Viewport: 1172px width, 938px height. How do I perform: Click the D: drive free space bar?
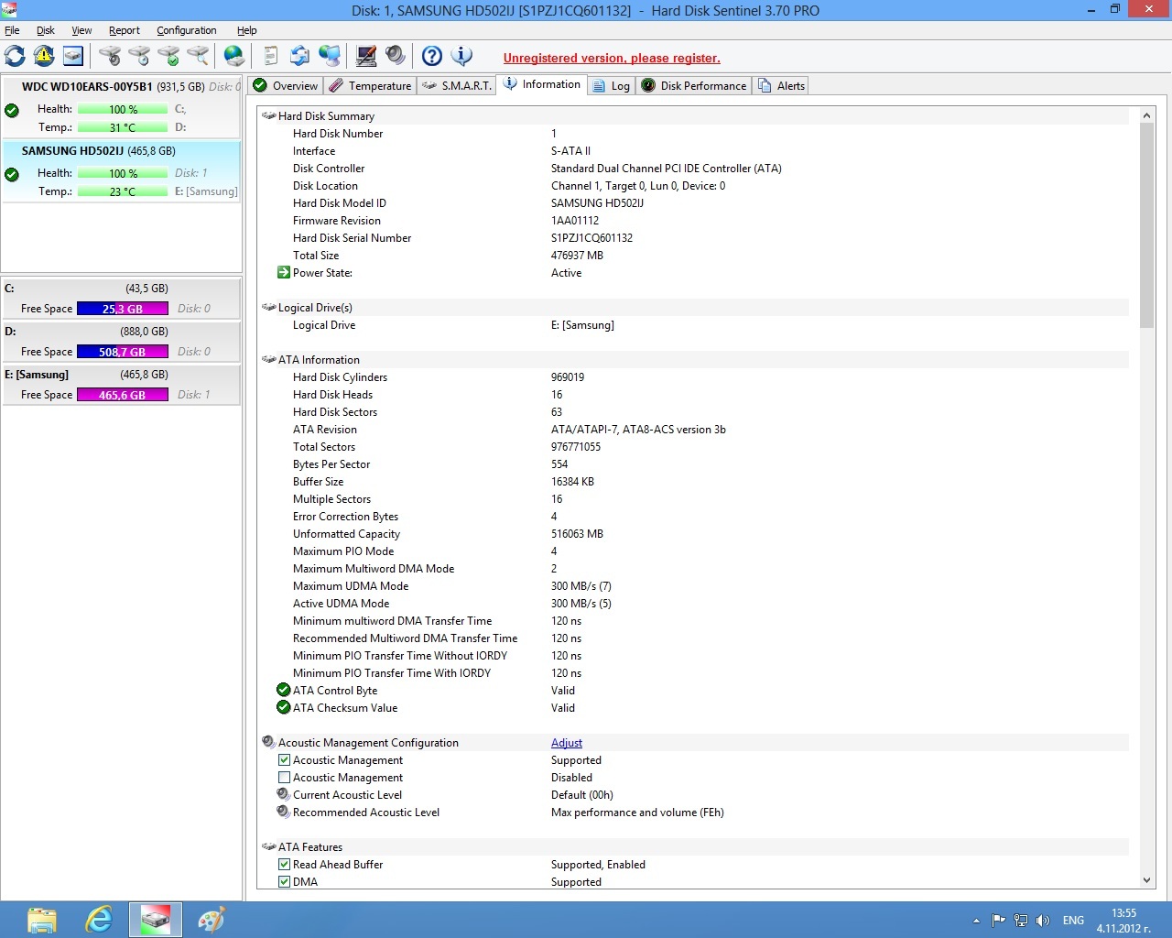pos(123,352)
